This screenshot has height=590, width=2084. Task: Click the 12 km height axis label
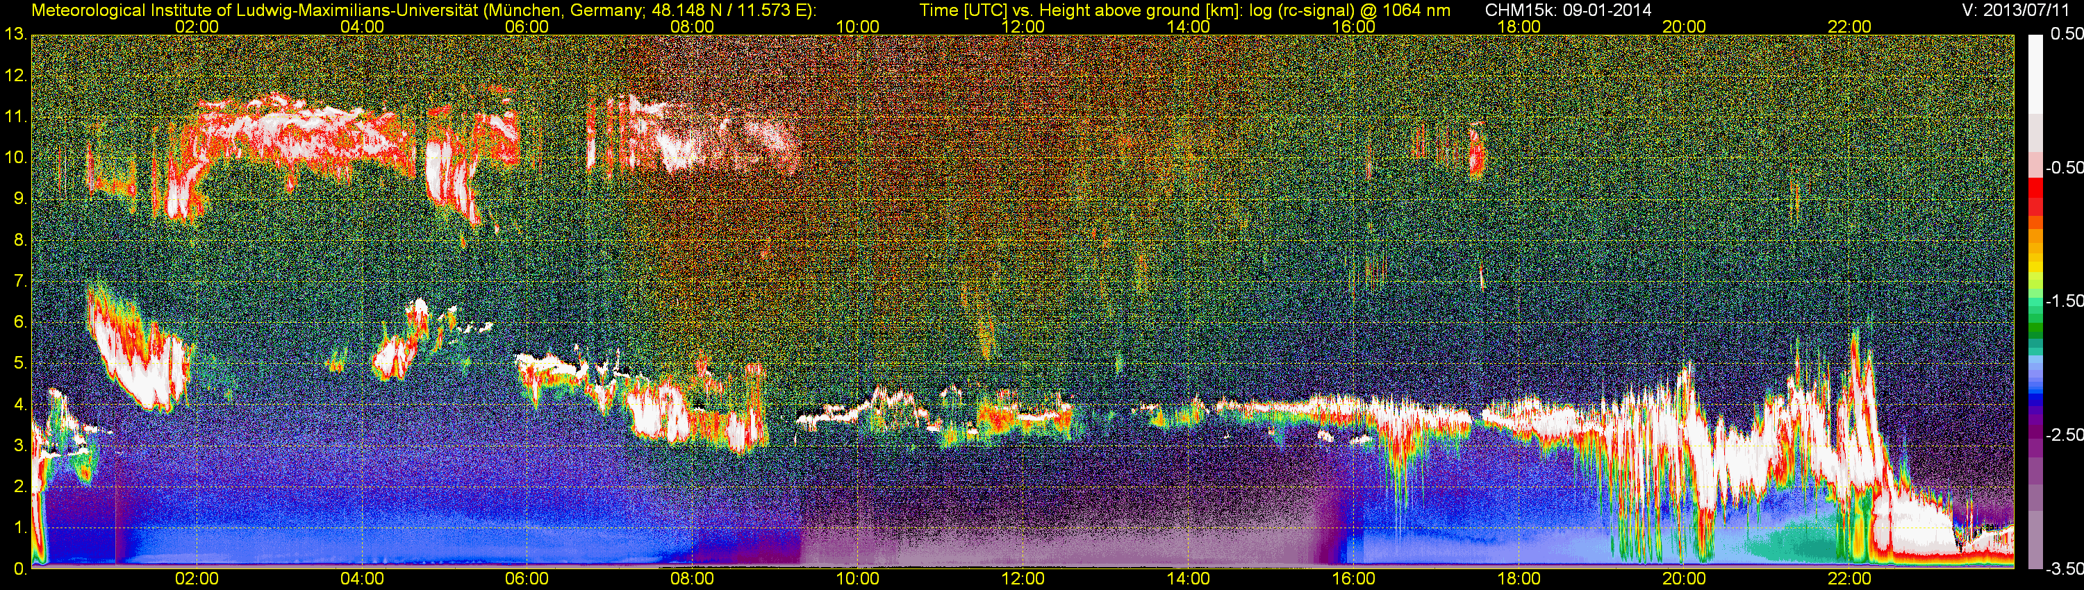(15, 76)
